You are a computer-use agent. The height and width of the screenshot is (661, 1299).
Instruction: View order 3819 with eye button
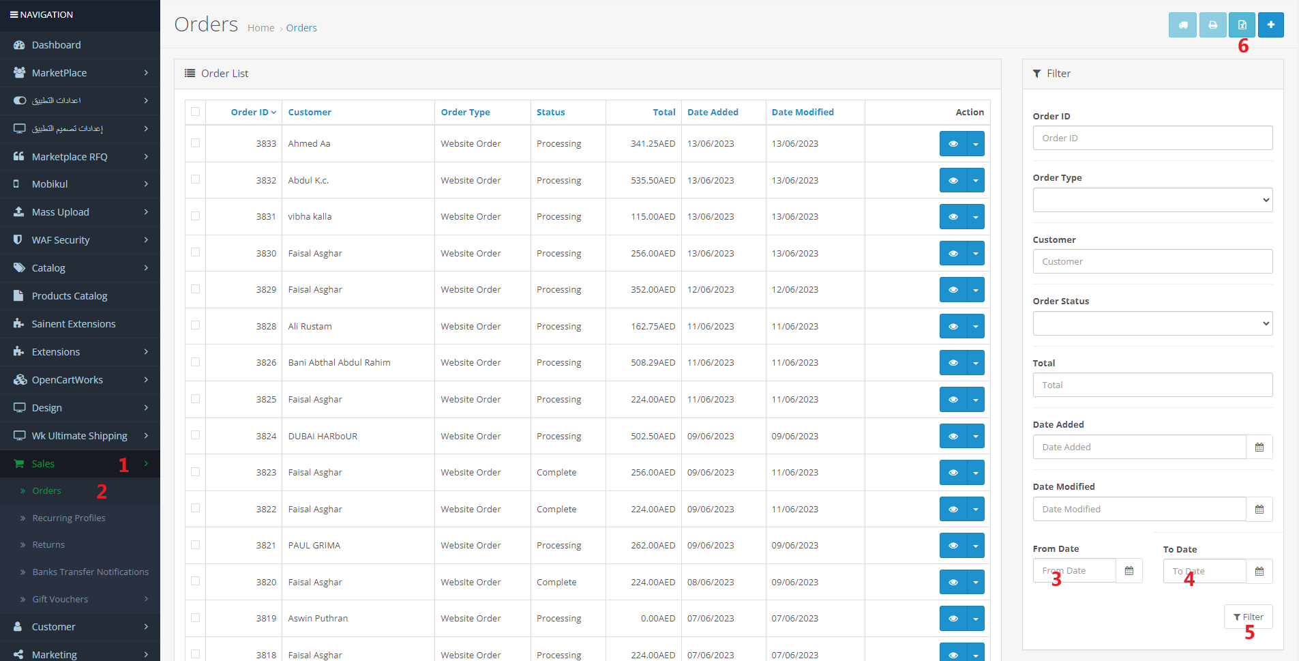coord(953,619)
